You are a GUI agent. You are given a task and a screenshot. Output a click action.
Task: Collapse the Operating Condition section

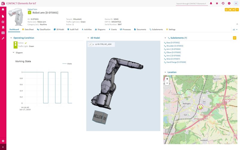[x=11, y=38]
